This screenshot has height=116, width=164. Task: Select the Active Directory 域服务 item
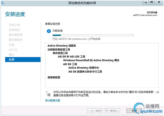point(62,46)
